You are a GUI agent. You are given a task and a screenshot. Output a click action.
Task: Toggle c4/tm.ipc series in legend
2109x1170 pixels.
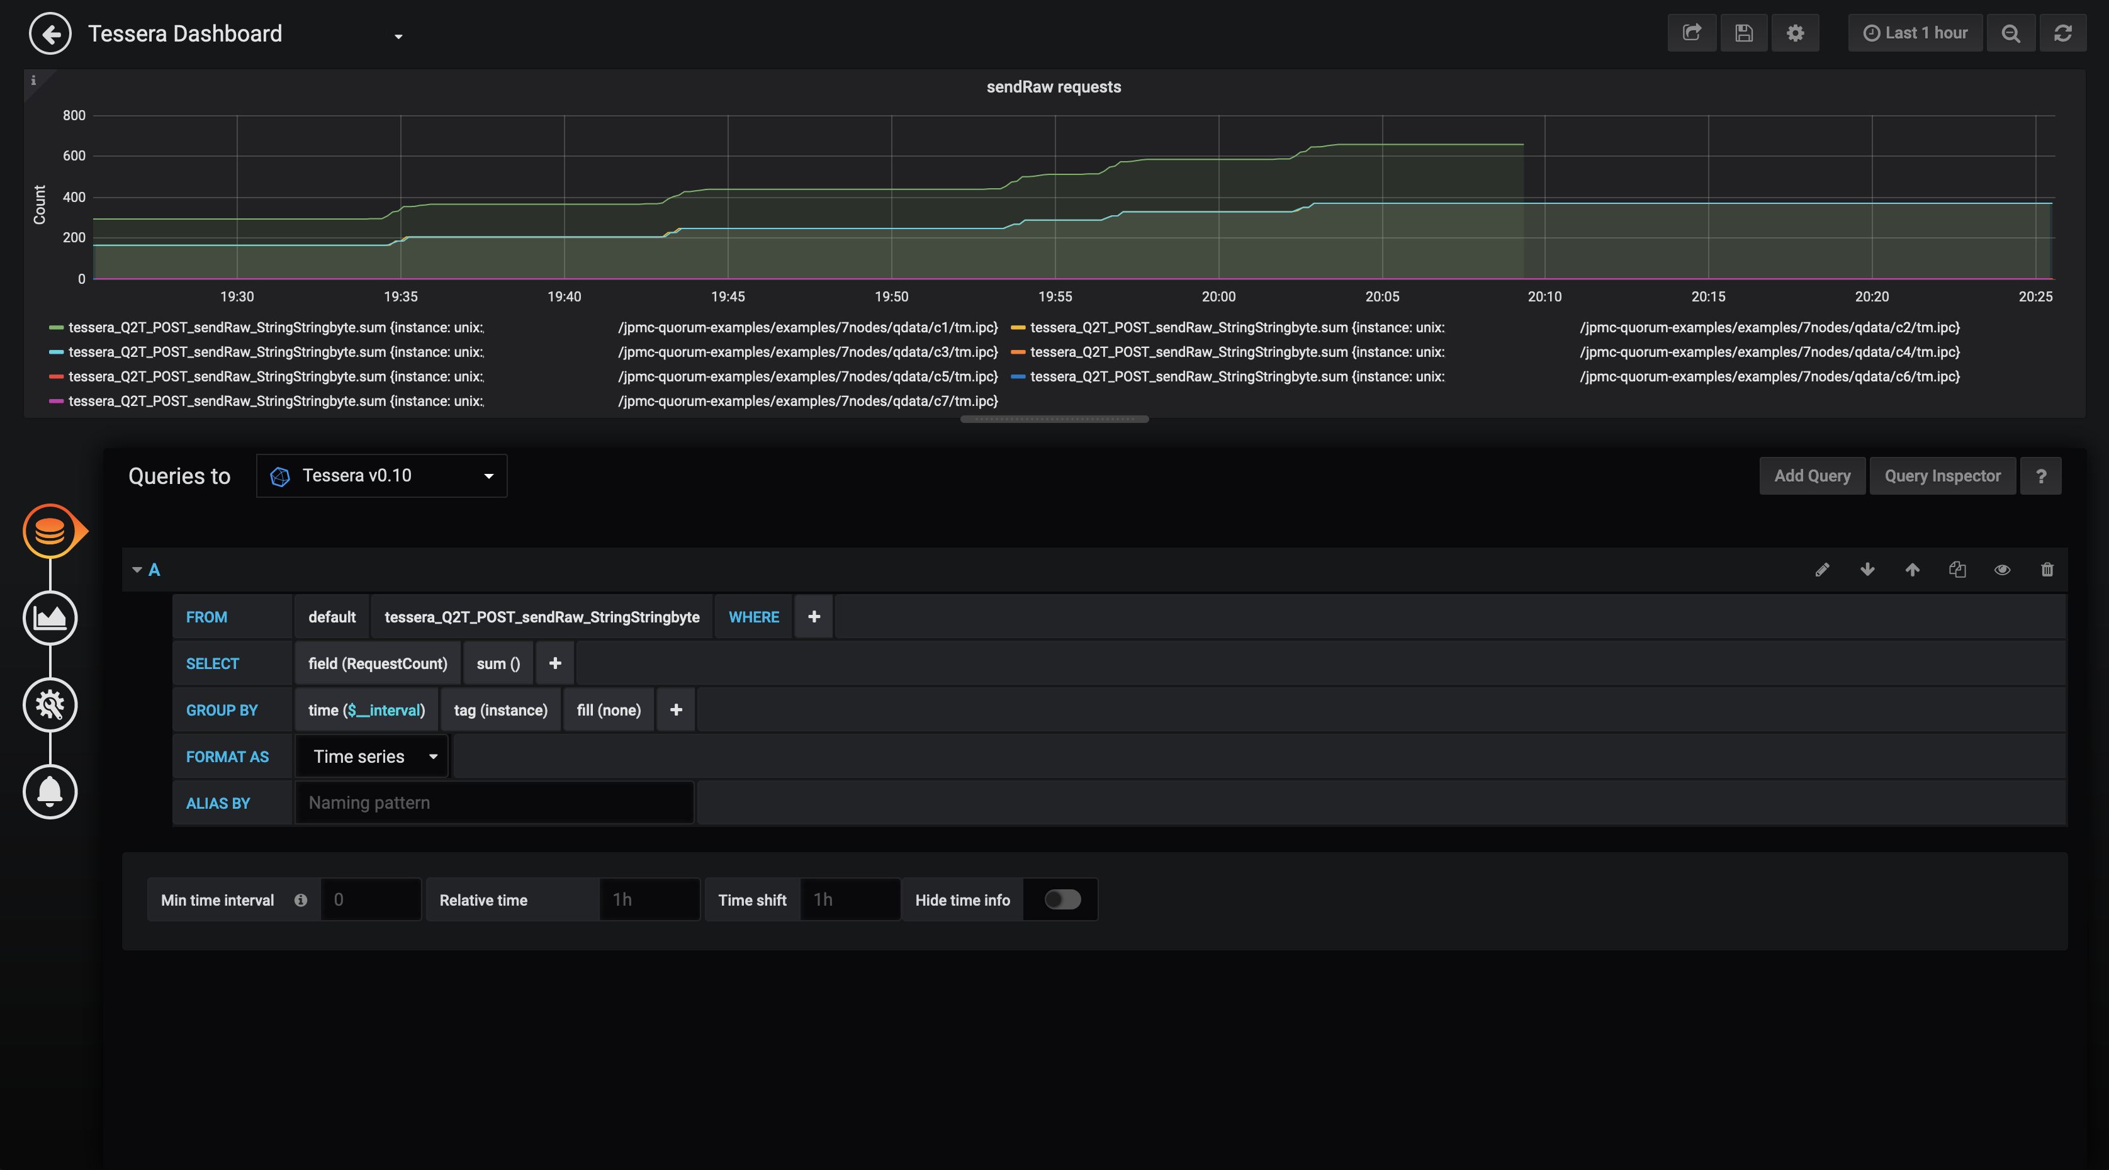(x=1495, y=352)
